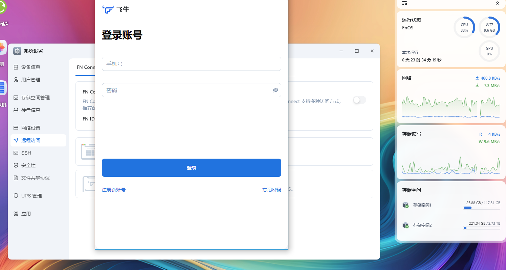This screenshot has height=270, width=506.
Task: Click the 468.8 KB/s upload speed value
Action: (x=490, y=78)
